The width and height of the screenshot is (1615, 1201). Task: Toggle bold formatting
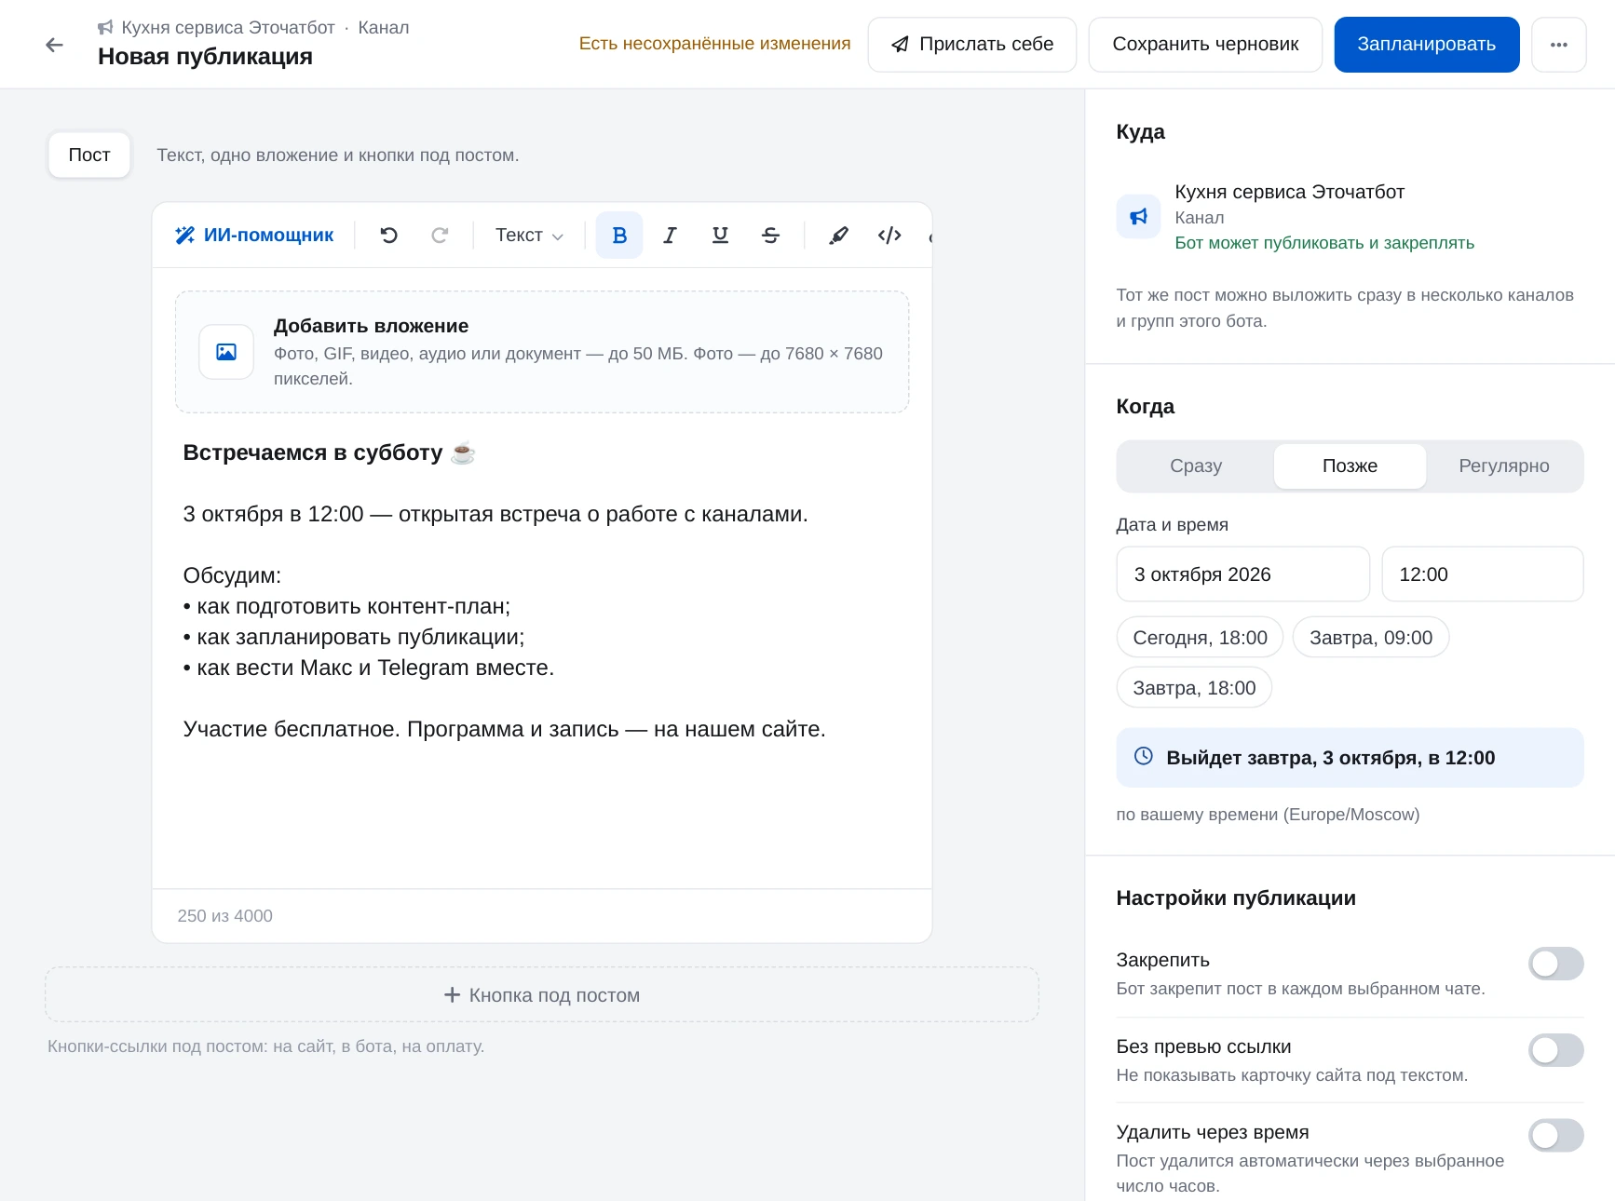pos(619,236)
